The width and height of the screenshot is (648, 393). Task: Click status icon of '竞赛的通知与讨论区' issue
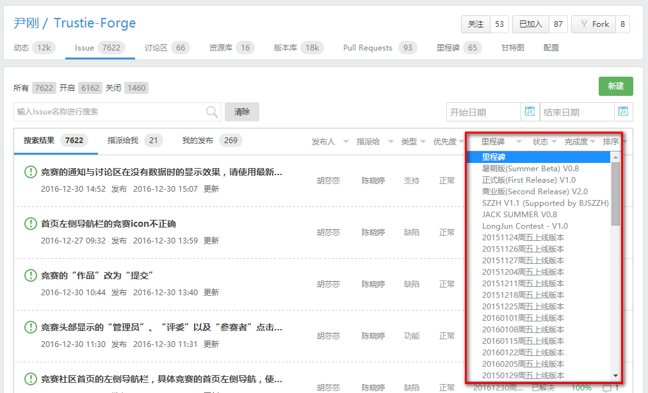pos(31,171)
